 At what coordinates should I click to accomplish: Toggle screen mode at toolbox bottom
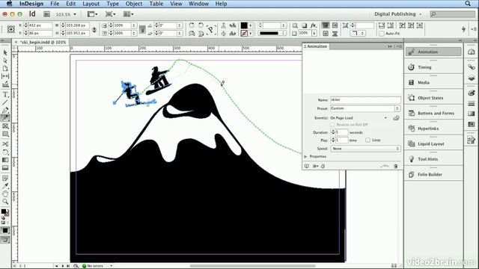coord(5,240)
